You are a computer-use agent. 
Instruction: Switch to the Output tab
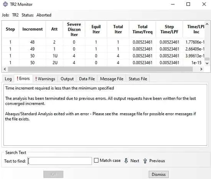(67, 79)
